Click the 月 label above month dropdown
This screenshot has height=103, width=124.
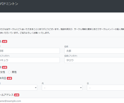click(x=43, y=83)
